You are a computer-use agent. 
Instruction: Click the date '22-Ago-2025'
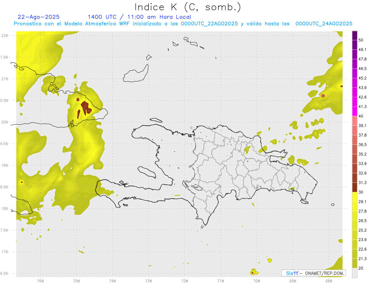pyautogui.click(x=39, y=17)
